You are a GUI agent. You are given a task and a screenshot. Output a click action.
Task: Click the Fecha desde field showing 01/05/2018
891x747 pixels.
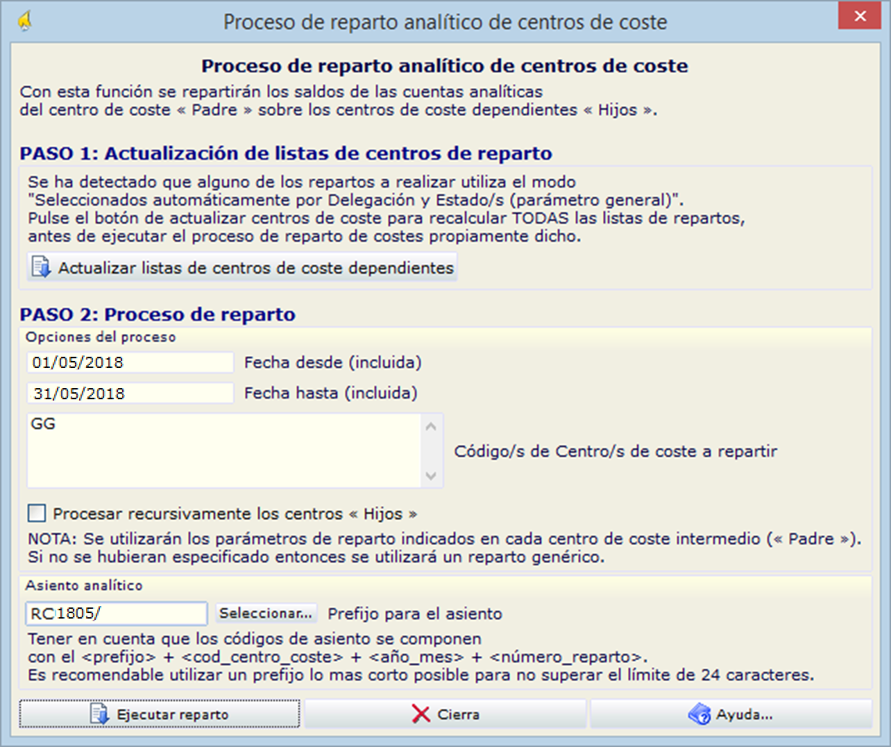[130, 362]
